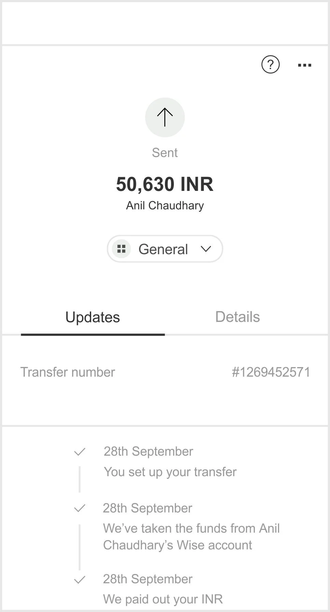Open the General category selector
This screenshot has width=330, height=612.
163,249
